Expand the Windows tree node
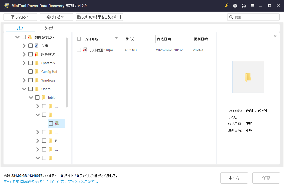The width and height of the screenshot is (284, 189). (24, 80)
